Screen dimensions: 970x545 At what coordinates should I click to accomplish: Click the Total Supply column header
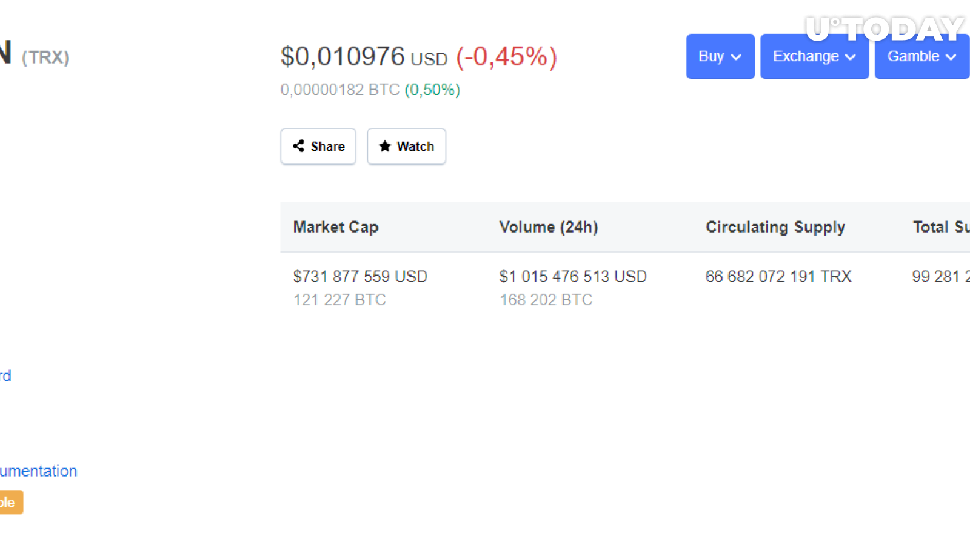click(x=942, y=227)
